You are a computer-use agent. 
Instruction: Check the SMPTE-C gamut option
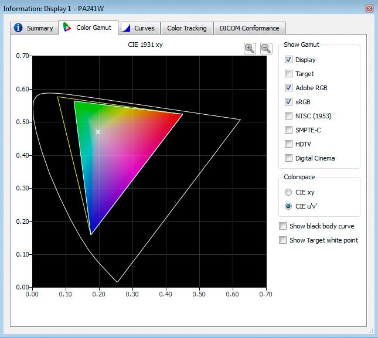click(x=288, y=130)
